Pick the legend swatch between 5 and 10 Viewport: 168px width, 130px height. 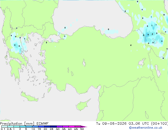click(29, 127)
